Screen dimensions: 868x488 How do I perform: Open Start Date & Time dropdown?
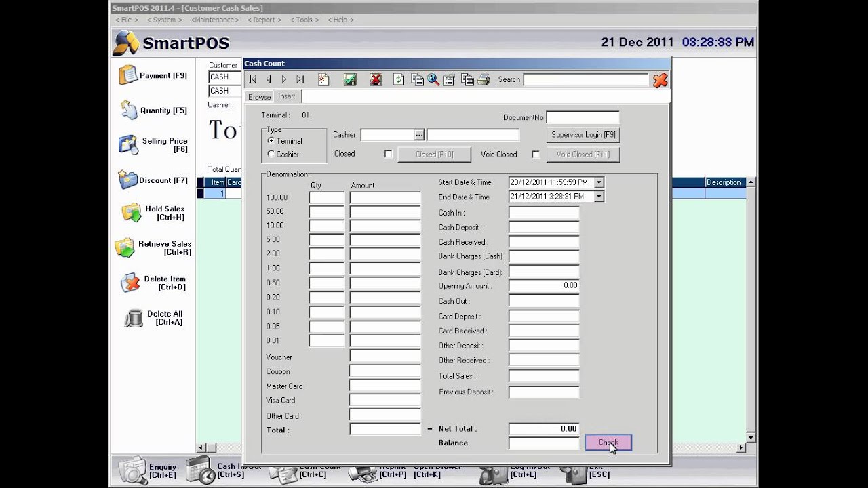[599, 182]
